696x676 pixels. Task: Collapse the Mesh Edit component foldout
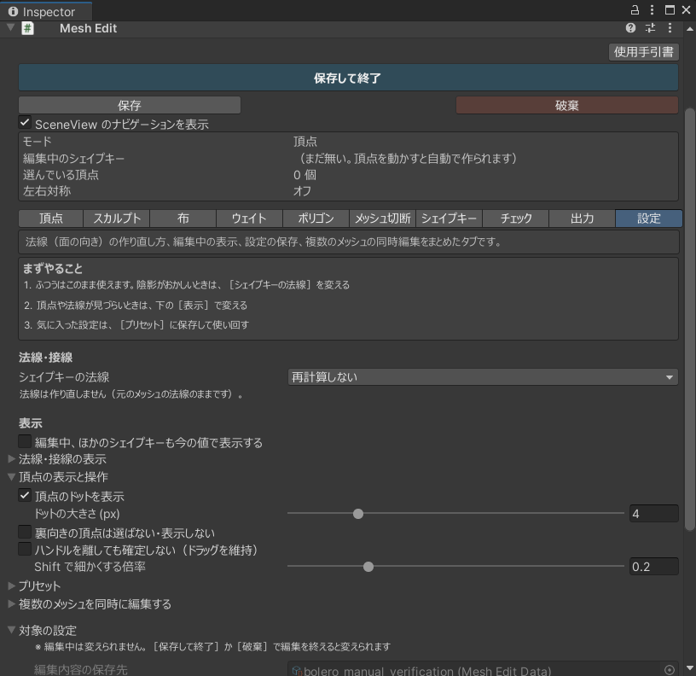tap(11, 28)
